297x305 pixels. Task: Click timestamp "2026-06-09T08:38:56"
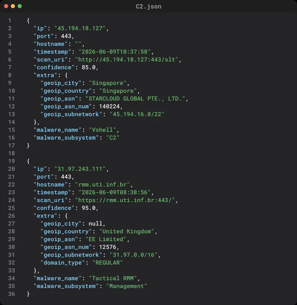[115, 192]
